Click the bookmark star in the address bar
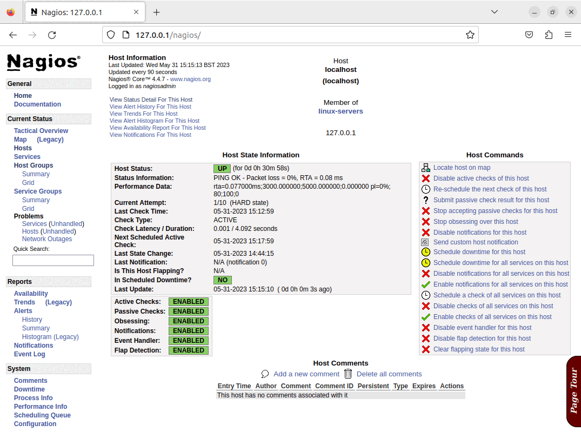Image resolution: width=581 pixels, height=438 pixels. point(471,35)
